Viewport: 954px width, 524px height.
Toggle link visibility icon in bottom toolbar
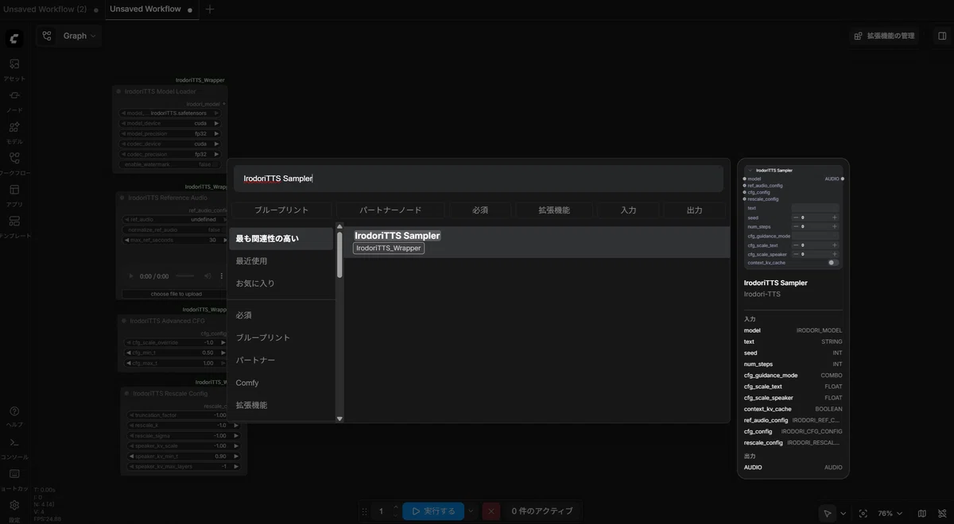pyautogui.click(x=942, y=514)
